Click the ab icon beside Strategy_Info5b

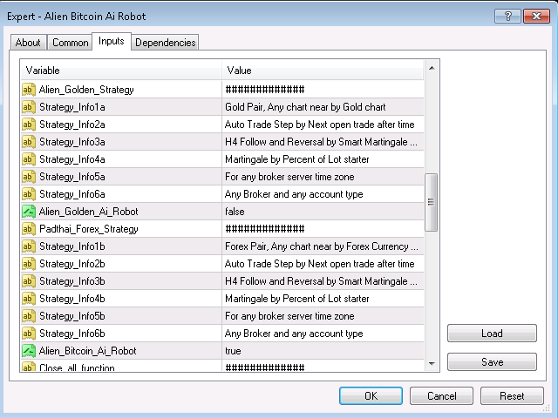coord(29,316)
